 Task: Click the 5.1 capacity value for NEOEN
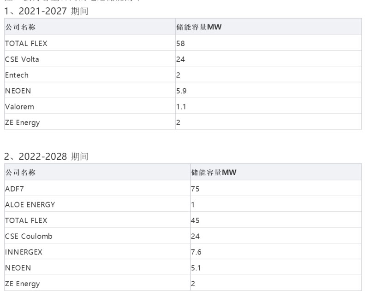[x=196, y=268]
